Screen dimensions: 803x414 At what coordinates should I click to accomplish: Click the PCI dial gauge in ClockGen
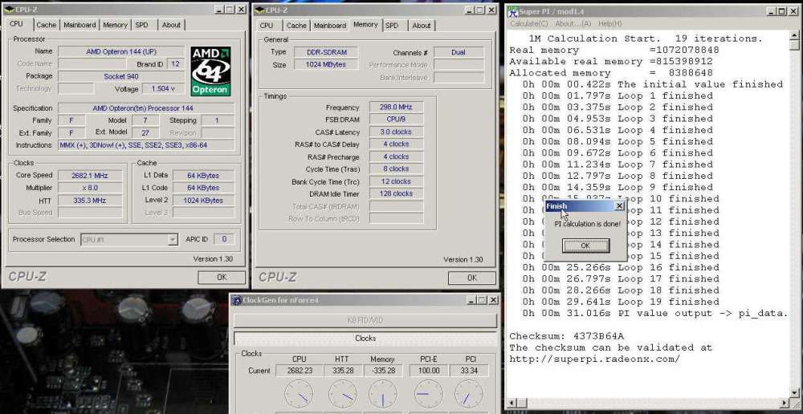point(469,394)
